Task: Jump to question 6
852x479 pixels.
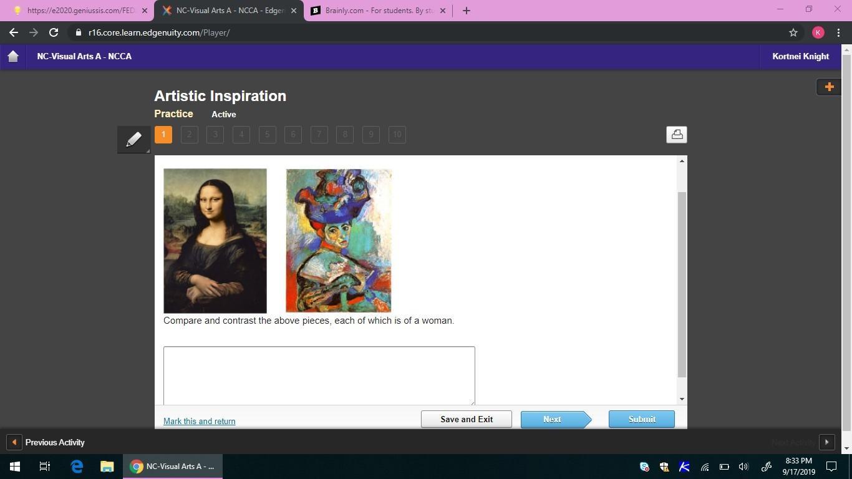Action: (x=293, y=135)
